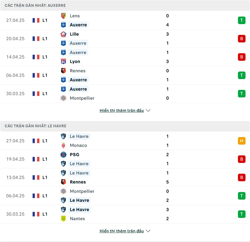Image resolution: width=250 pixels, height=242 pixels.
Task: Expand more Le Havre matches link
Action: click(x=122, y=231)
